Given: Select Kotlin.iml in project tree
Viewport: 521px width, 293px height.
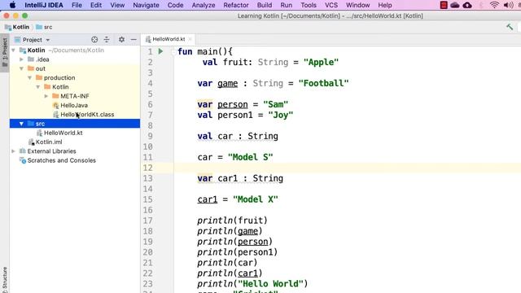Looking at the screenshot, I should click(49, 142).
